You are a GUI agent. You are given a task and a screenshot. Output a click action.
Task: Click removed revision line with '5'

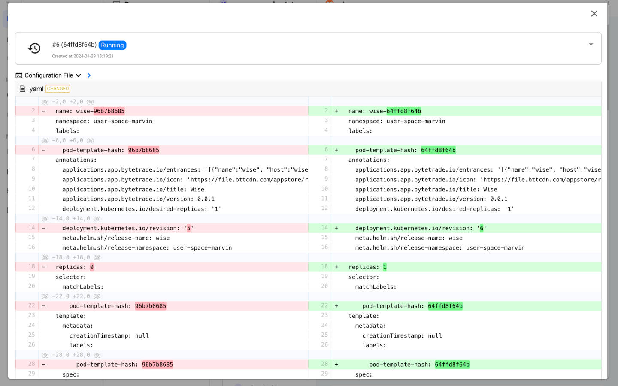click(x=162, y=228)
